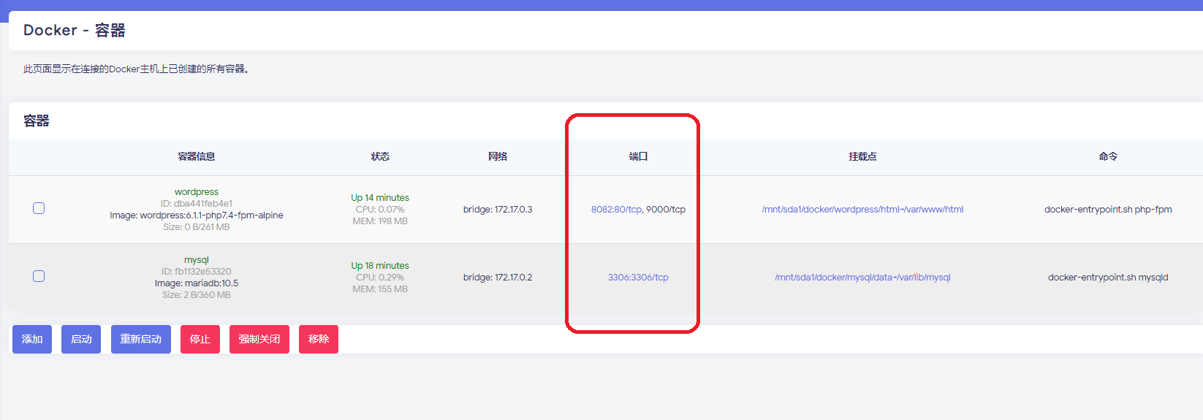The width and height of the screenshot is (1203, 420).
Task: Click the 容器 section heading
Action: tap(37, 121)
